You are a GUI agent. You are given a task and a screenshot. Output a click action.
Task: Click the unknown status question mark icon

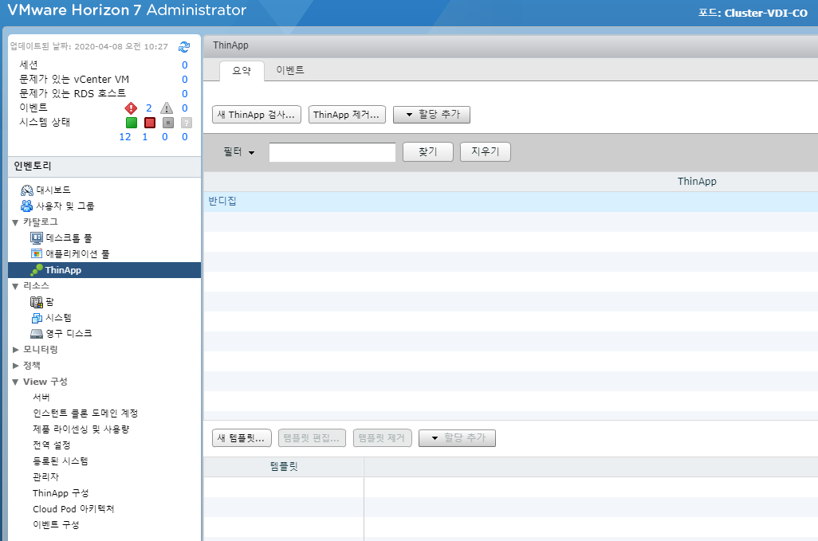point(187,123)
